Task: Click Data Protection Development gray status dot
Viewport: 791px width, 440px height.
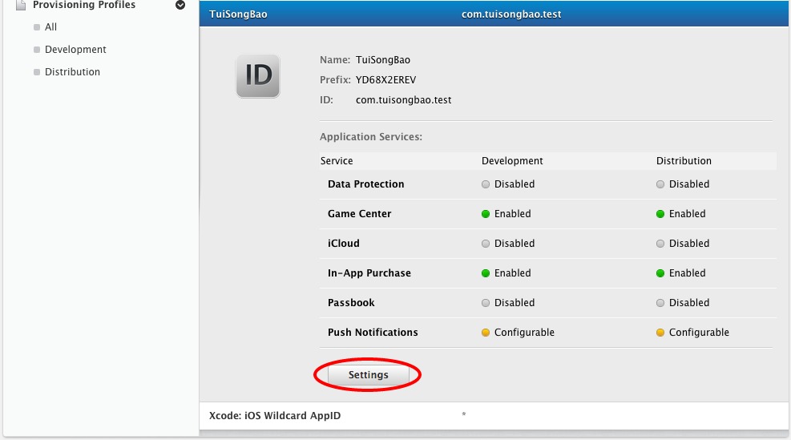Action: coord(486,184)
